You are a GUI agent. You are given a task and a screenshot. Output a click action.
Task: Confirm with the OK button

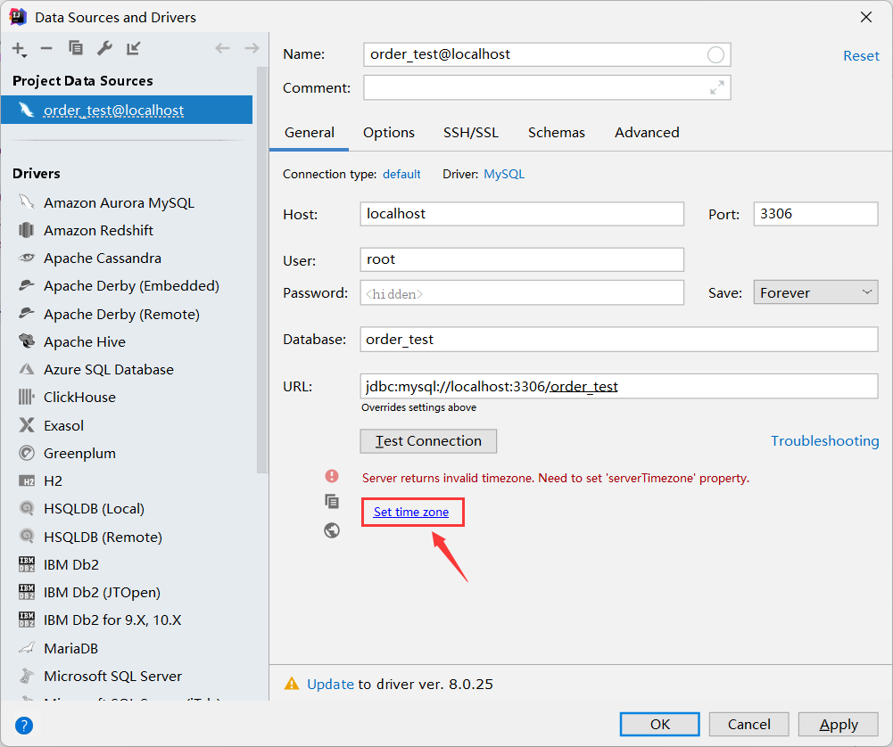click(x=659, y=724)
